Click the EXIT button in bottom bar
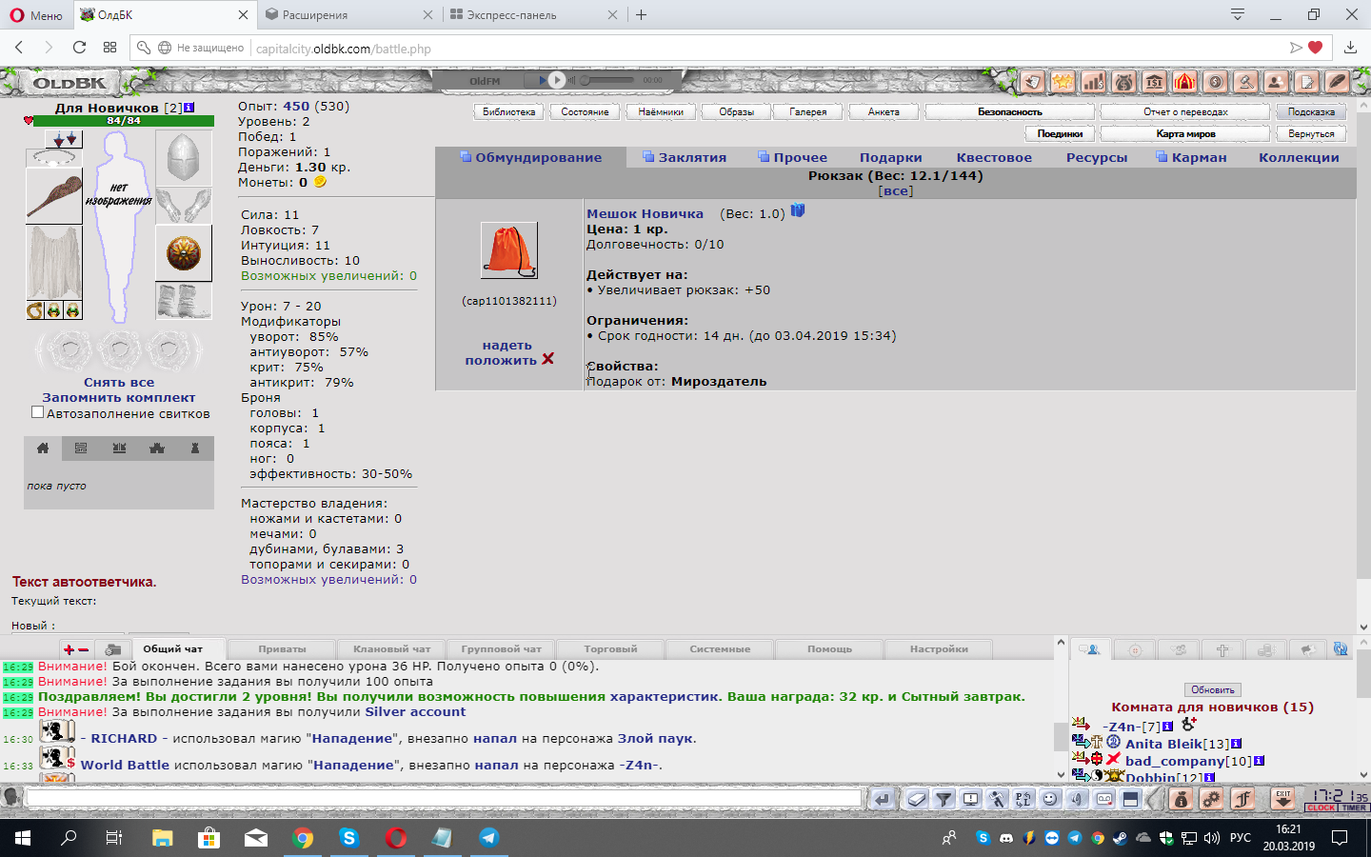The height and width of the screenshot is (857, 1371). 1283,798
